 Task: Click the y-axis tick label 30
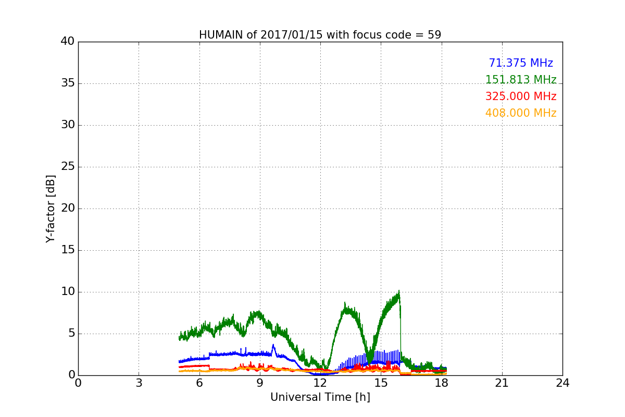click(67, 125)
